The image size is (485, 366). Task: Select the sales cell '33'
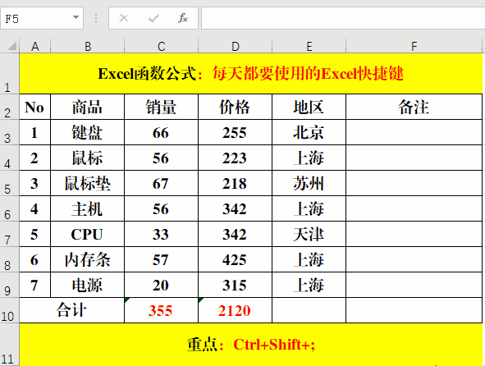(x=161, y=234)
